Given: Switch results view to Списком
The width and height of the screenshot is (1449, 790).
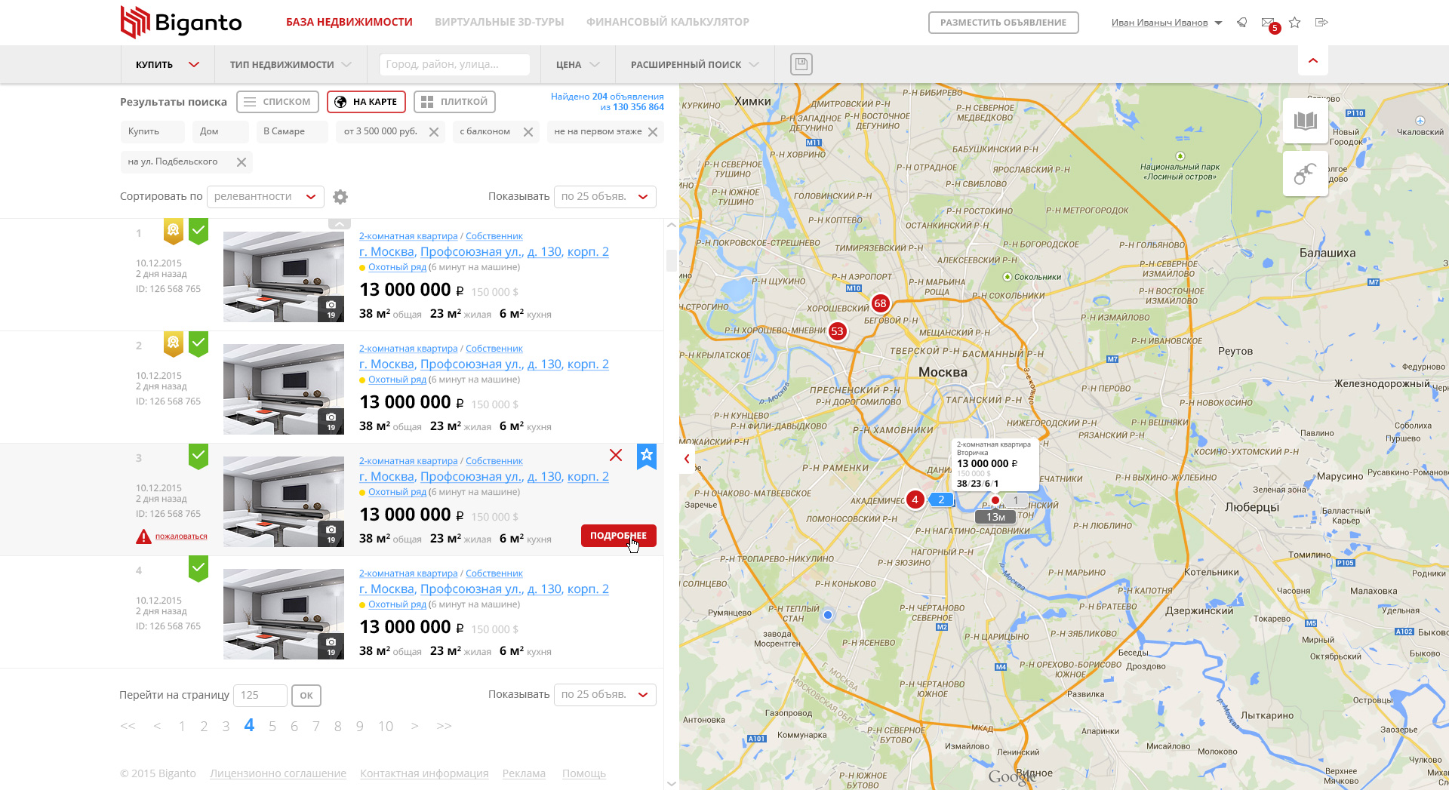Looking at the screenshot, I should 278,102.
